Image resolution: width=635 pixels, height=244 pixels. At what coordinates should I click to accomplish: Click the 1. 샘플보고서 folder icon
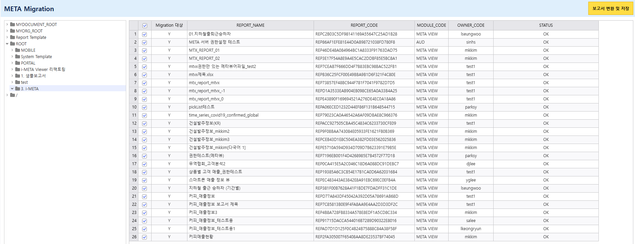(x=18, y=76)
